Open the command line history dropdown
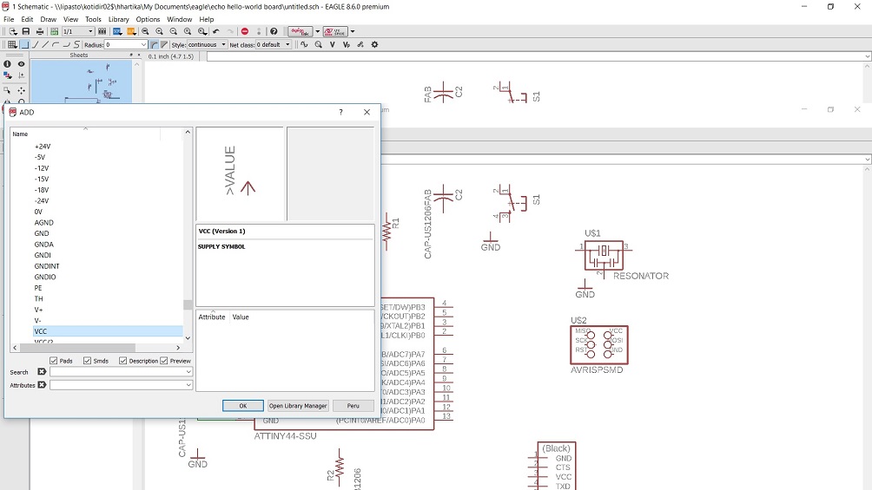The height and width of the screenshot is (490, 872). [867, 56]
